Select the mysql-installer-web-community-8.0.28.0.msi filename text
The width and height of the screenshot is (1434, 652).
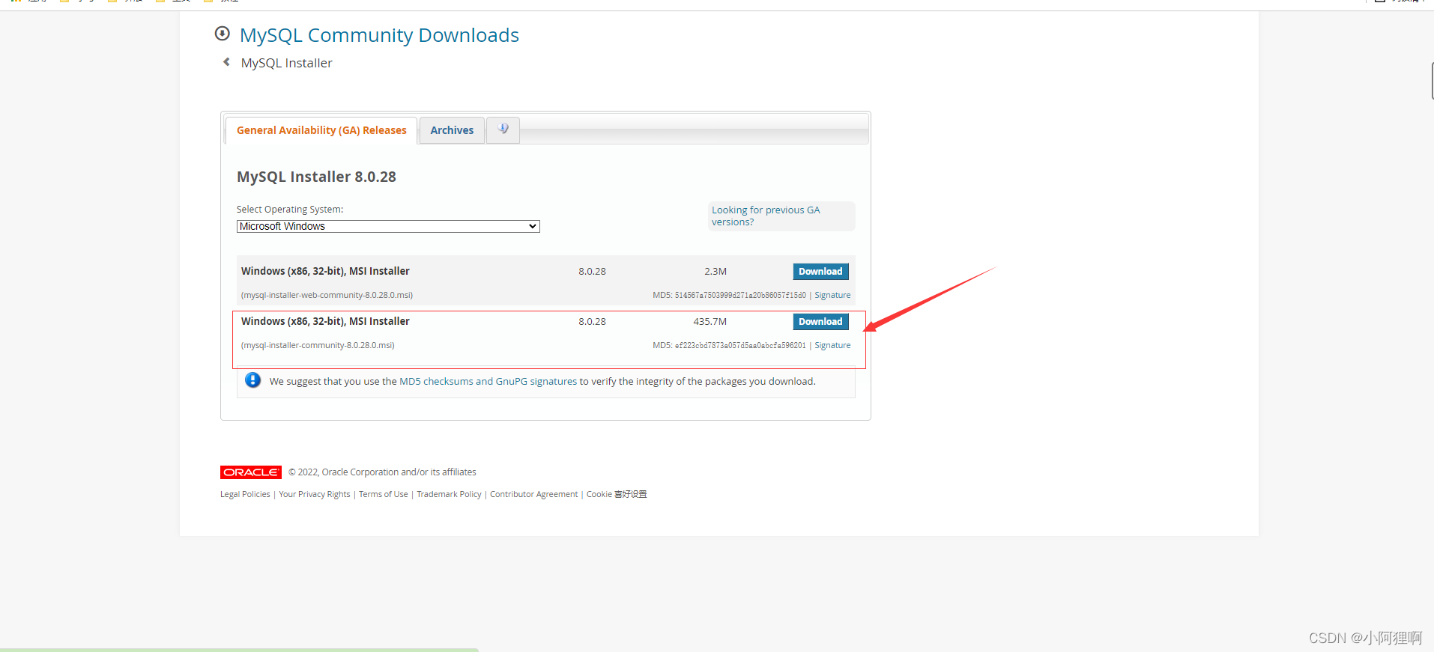pyautogui.click(x=327, y=296)
